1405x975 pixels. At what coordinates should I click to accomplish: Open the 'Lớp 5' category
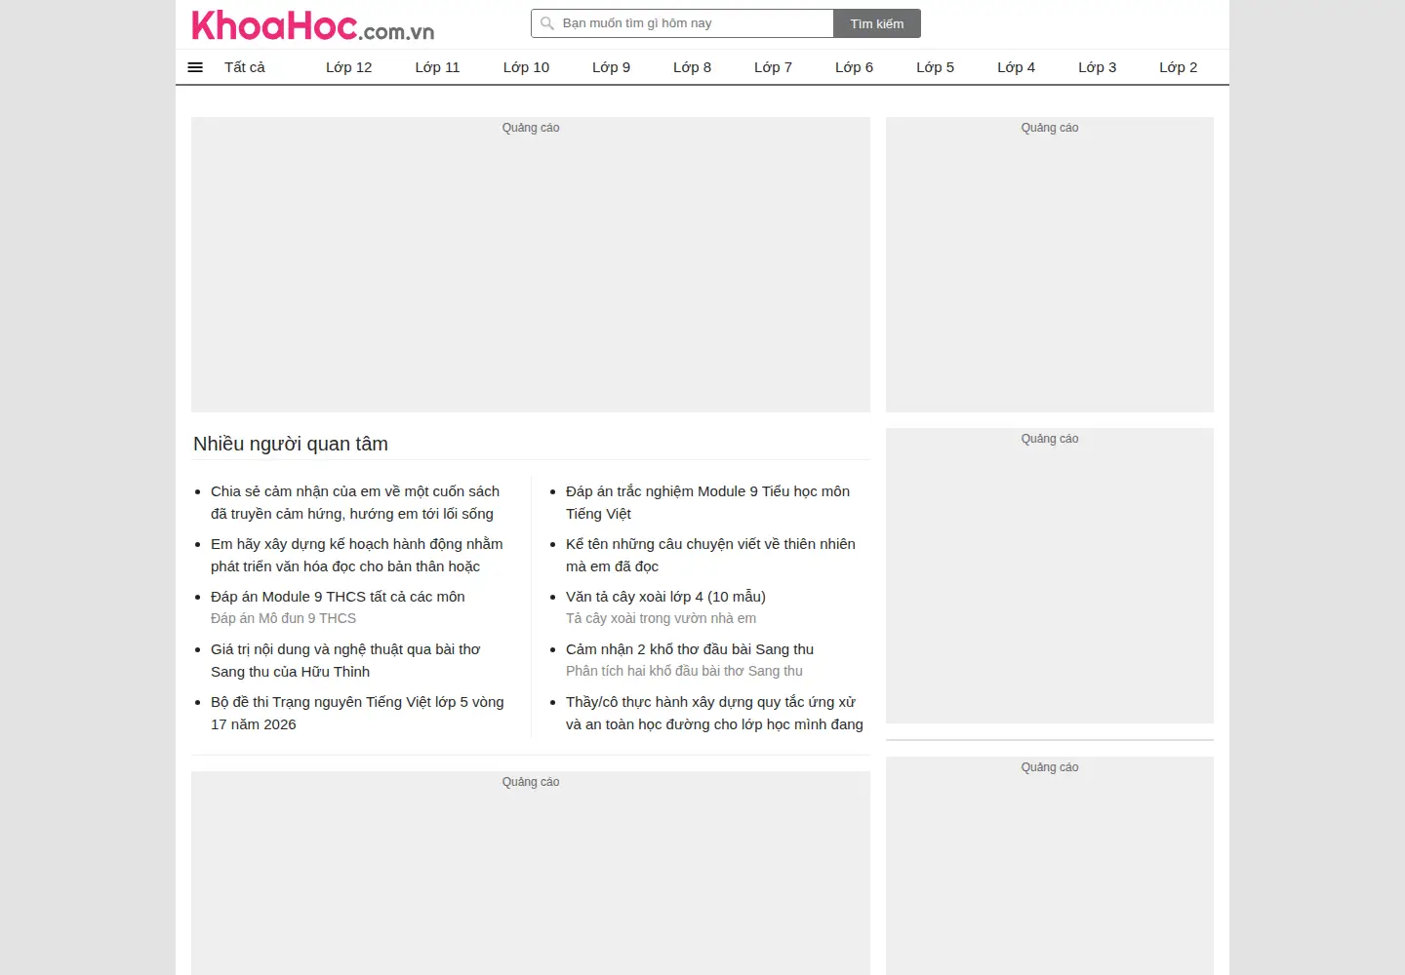936,67
